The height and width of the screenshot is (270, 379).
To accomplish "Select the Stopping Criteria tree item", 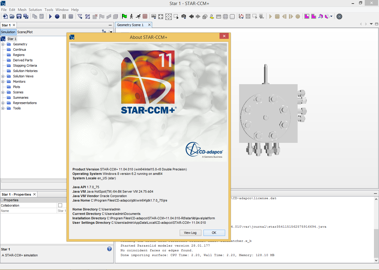I will [25, 65].
